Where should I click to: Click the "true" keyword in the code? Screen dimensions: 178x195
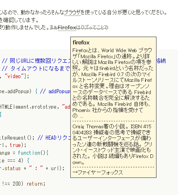click(15, 145)
